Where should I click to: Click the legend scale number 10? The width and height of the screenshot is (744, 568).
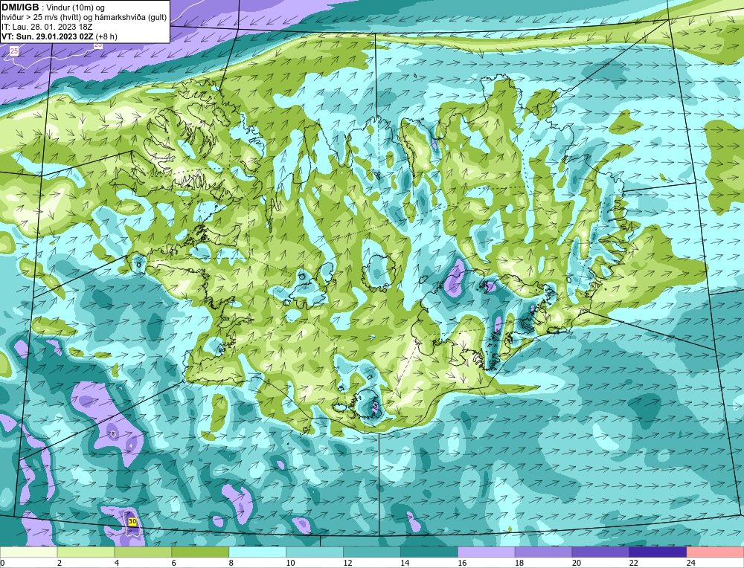[290, 563]
